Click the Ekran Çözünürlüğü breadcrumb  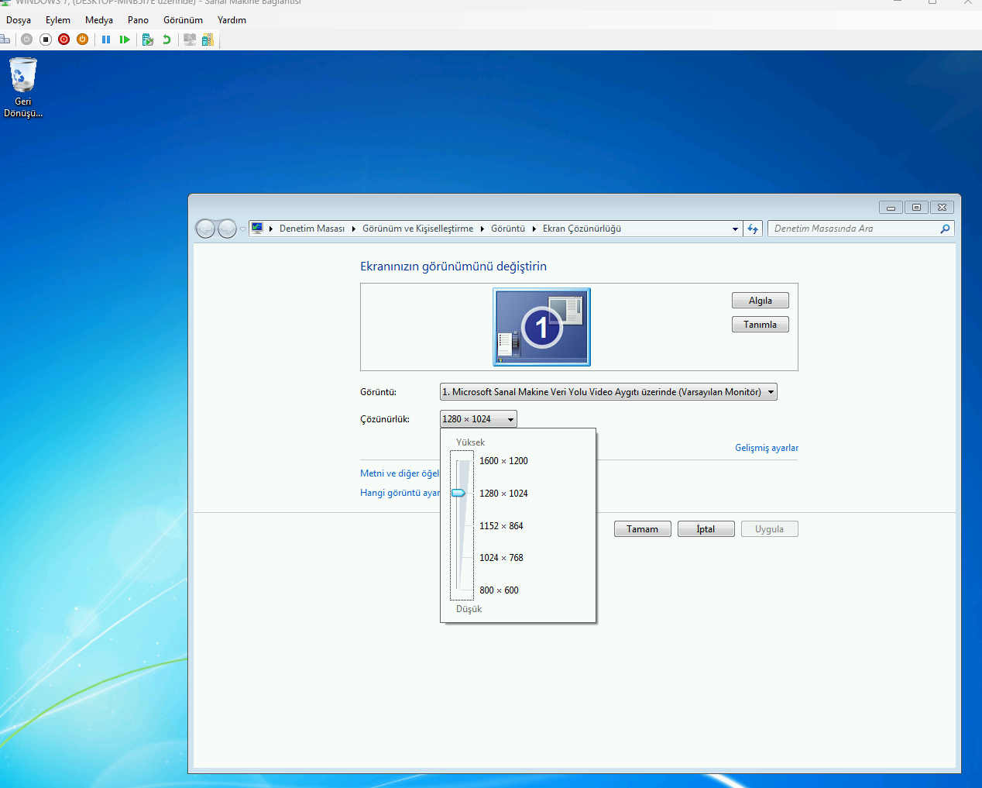(582, 229)
